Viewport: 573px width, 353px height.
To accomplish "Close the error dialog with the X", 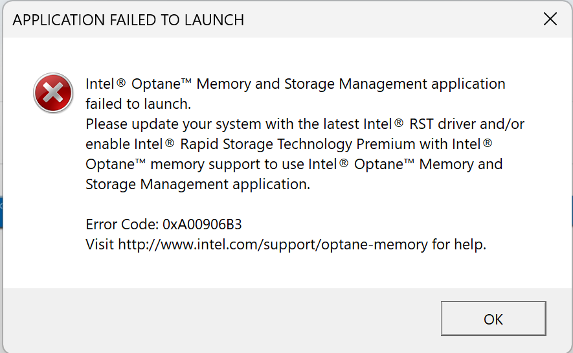I will pyautogui.click(x=550, y=19).
